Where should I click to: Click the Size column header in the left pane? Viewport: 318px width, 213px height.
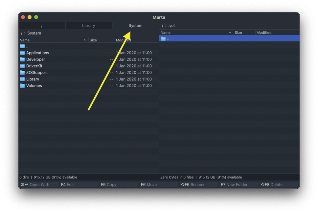coord(94,40)
